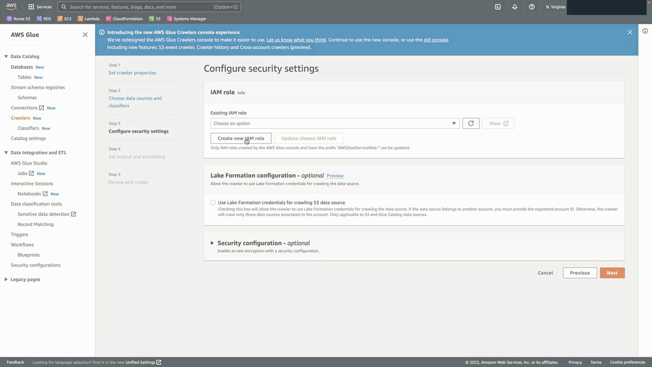
Task: Open the Systems Manager bookmark shortcut
Action: (186, 19)
